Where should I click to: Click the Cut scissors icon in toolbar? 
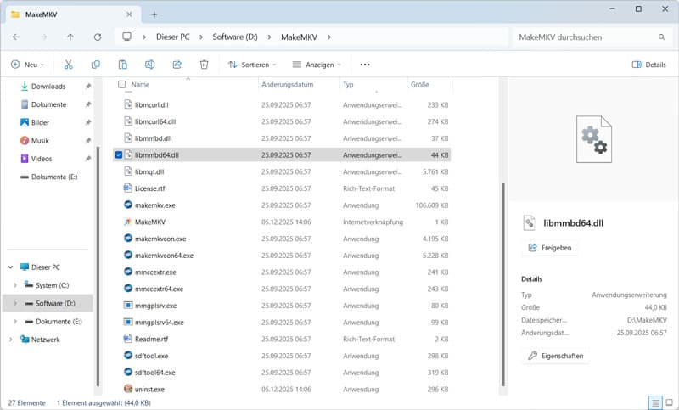[x=69, y=65]
